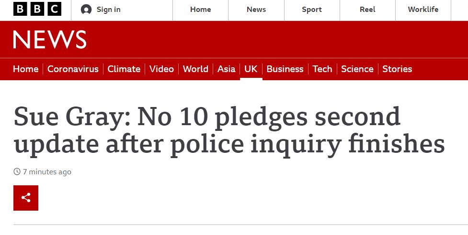
Task: Go to the World news section
Action: pos(195,69)
